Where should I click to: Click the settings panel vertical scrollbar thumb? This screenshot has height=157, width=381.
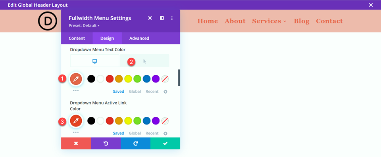[179, 78]
